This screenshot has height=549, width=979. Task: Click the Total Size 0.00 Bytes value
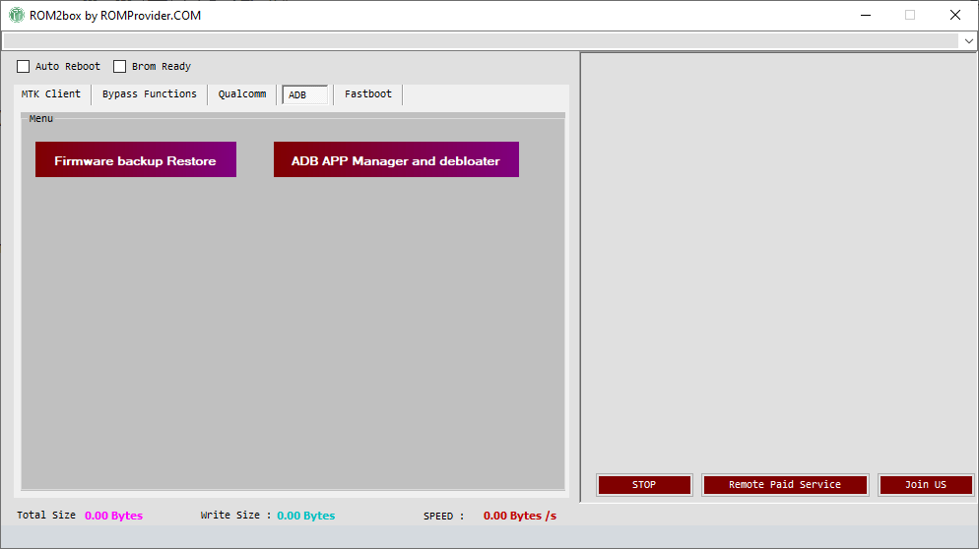click(x=113, y=516)
